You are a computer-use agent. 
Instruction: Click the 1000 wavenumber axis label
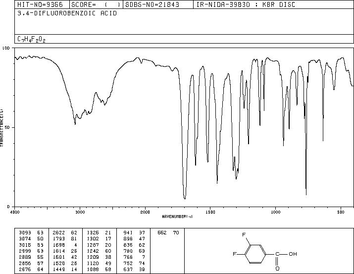[x=275, y=212]
